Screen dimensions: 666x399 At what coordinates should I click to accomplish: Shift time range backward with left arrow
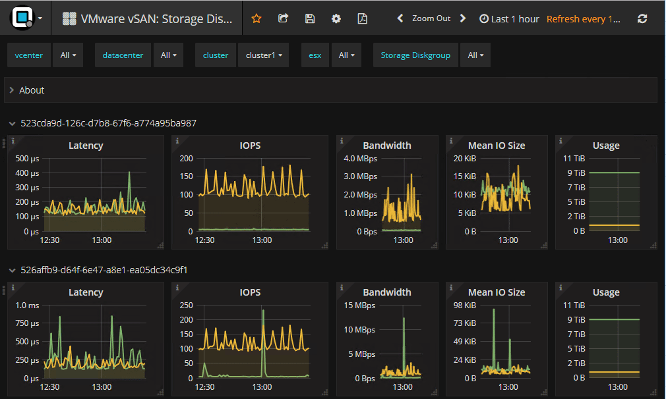[400, 18]
